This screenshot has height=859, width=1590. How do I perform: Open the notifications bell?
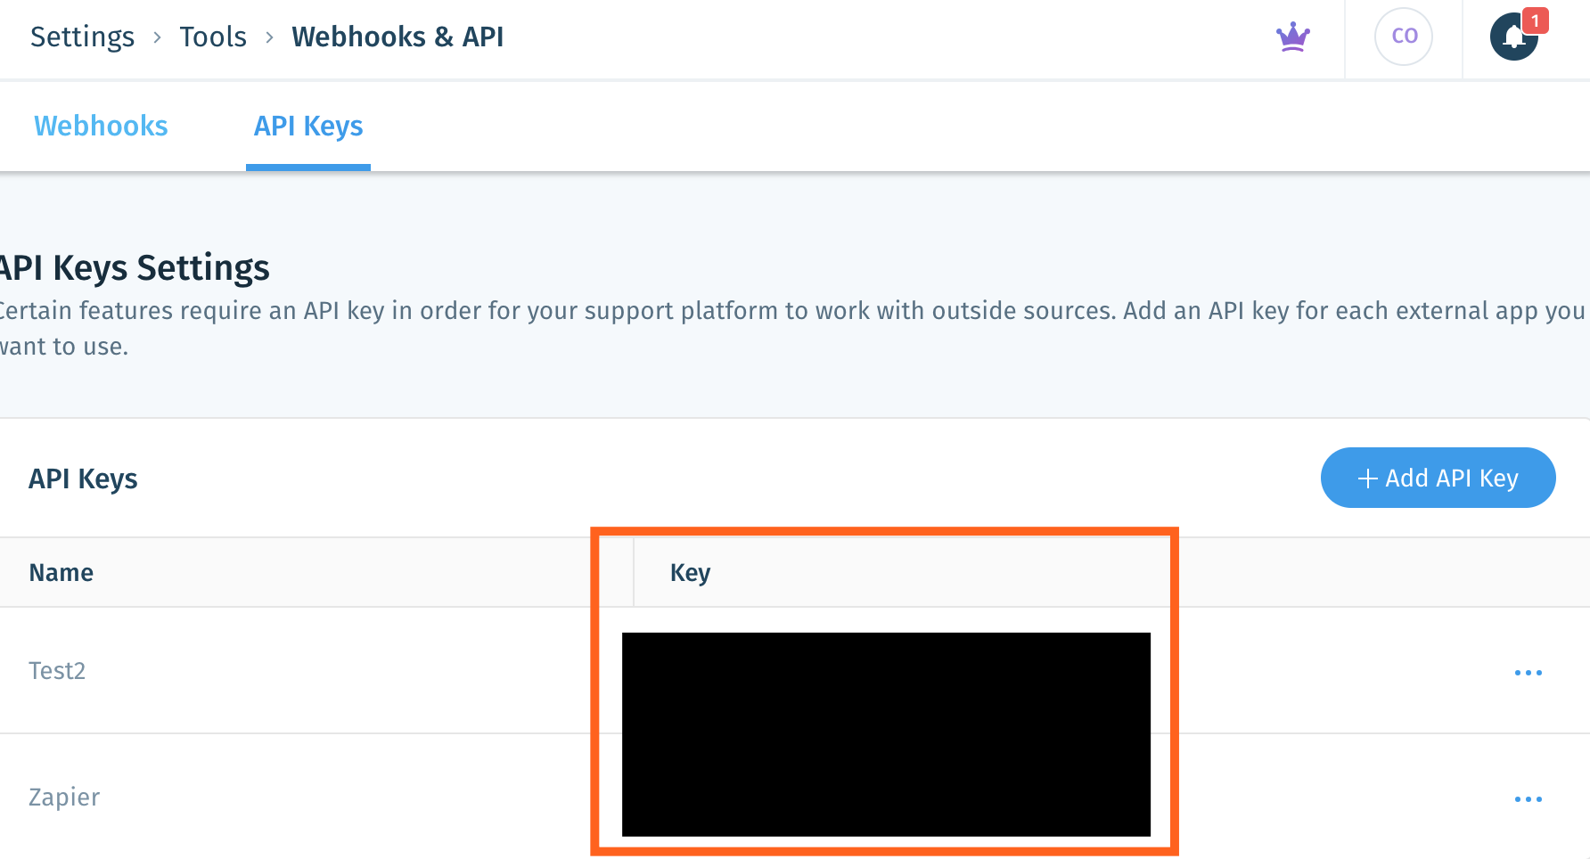tap(1513, 37)
